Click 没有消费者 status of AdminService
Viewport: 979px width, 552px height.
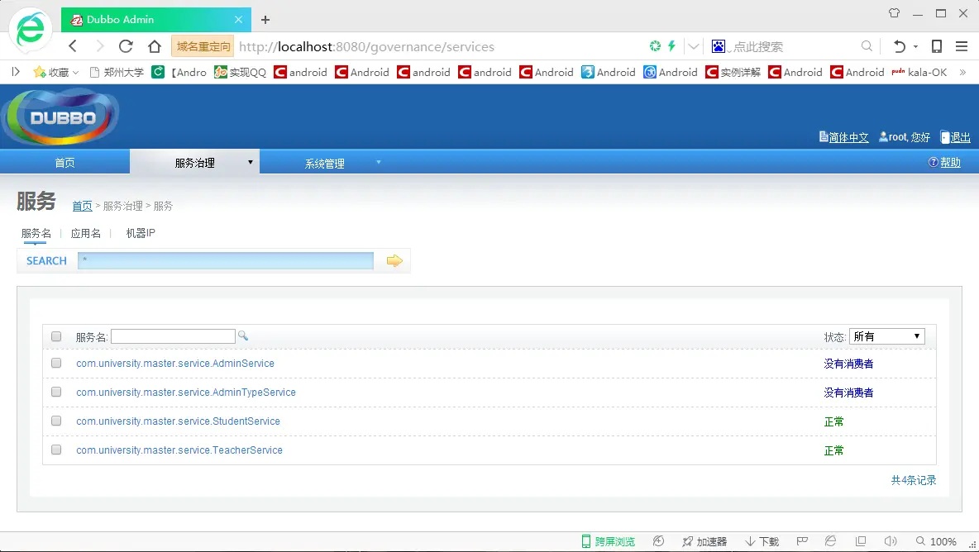pyautogui.click(x=848, y=364)
